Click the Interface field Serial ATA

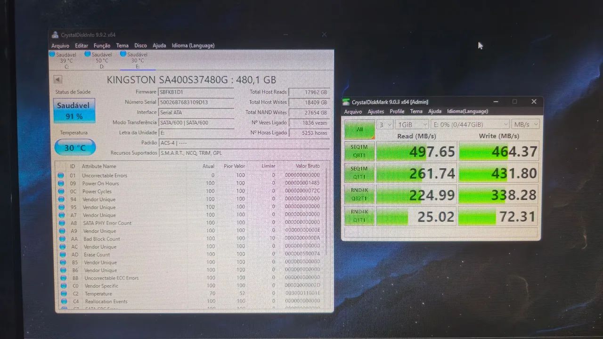(x=196, y=113)
